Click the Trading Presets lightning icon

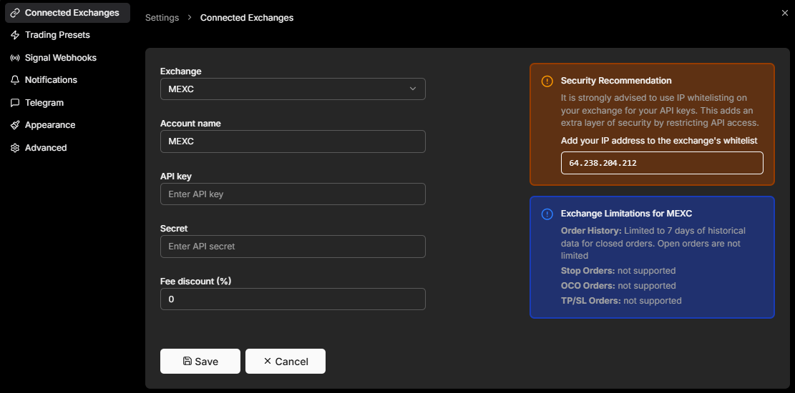(15, 35)
